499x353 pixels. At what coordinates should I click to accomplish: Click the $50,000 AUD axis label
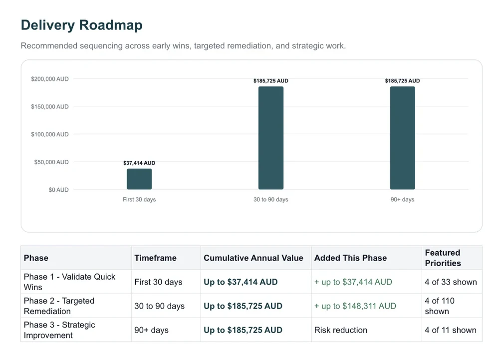point(51,162)
